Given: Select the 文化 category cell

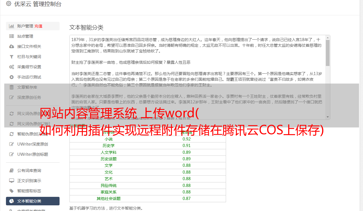Looking at the screenshot, I should [x=109, y=172].
